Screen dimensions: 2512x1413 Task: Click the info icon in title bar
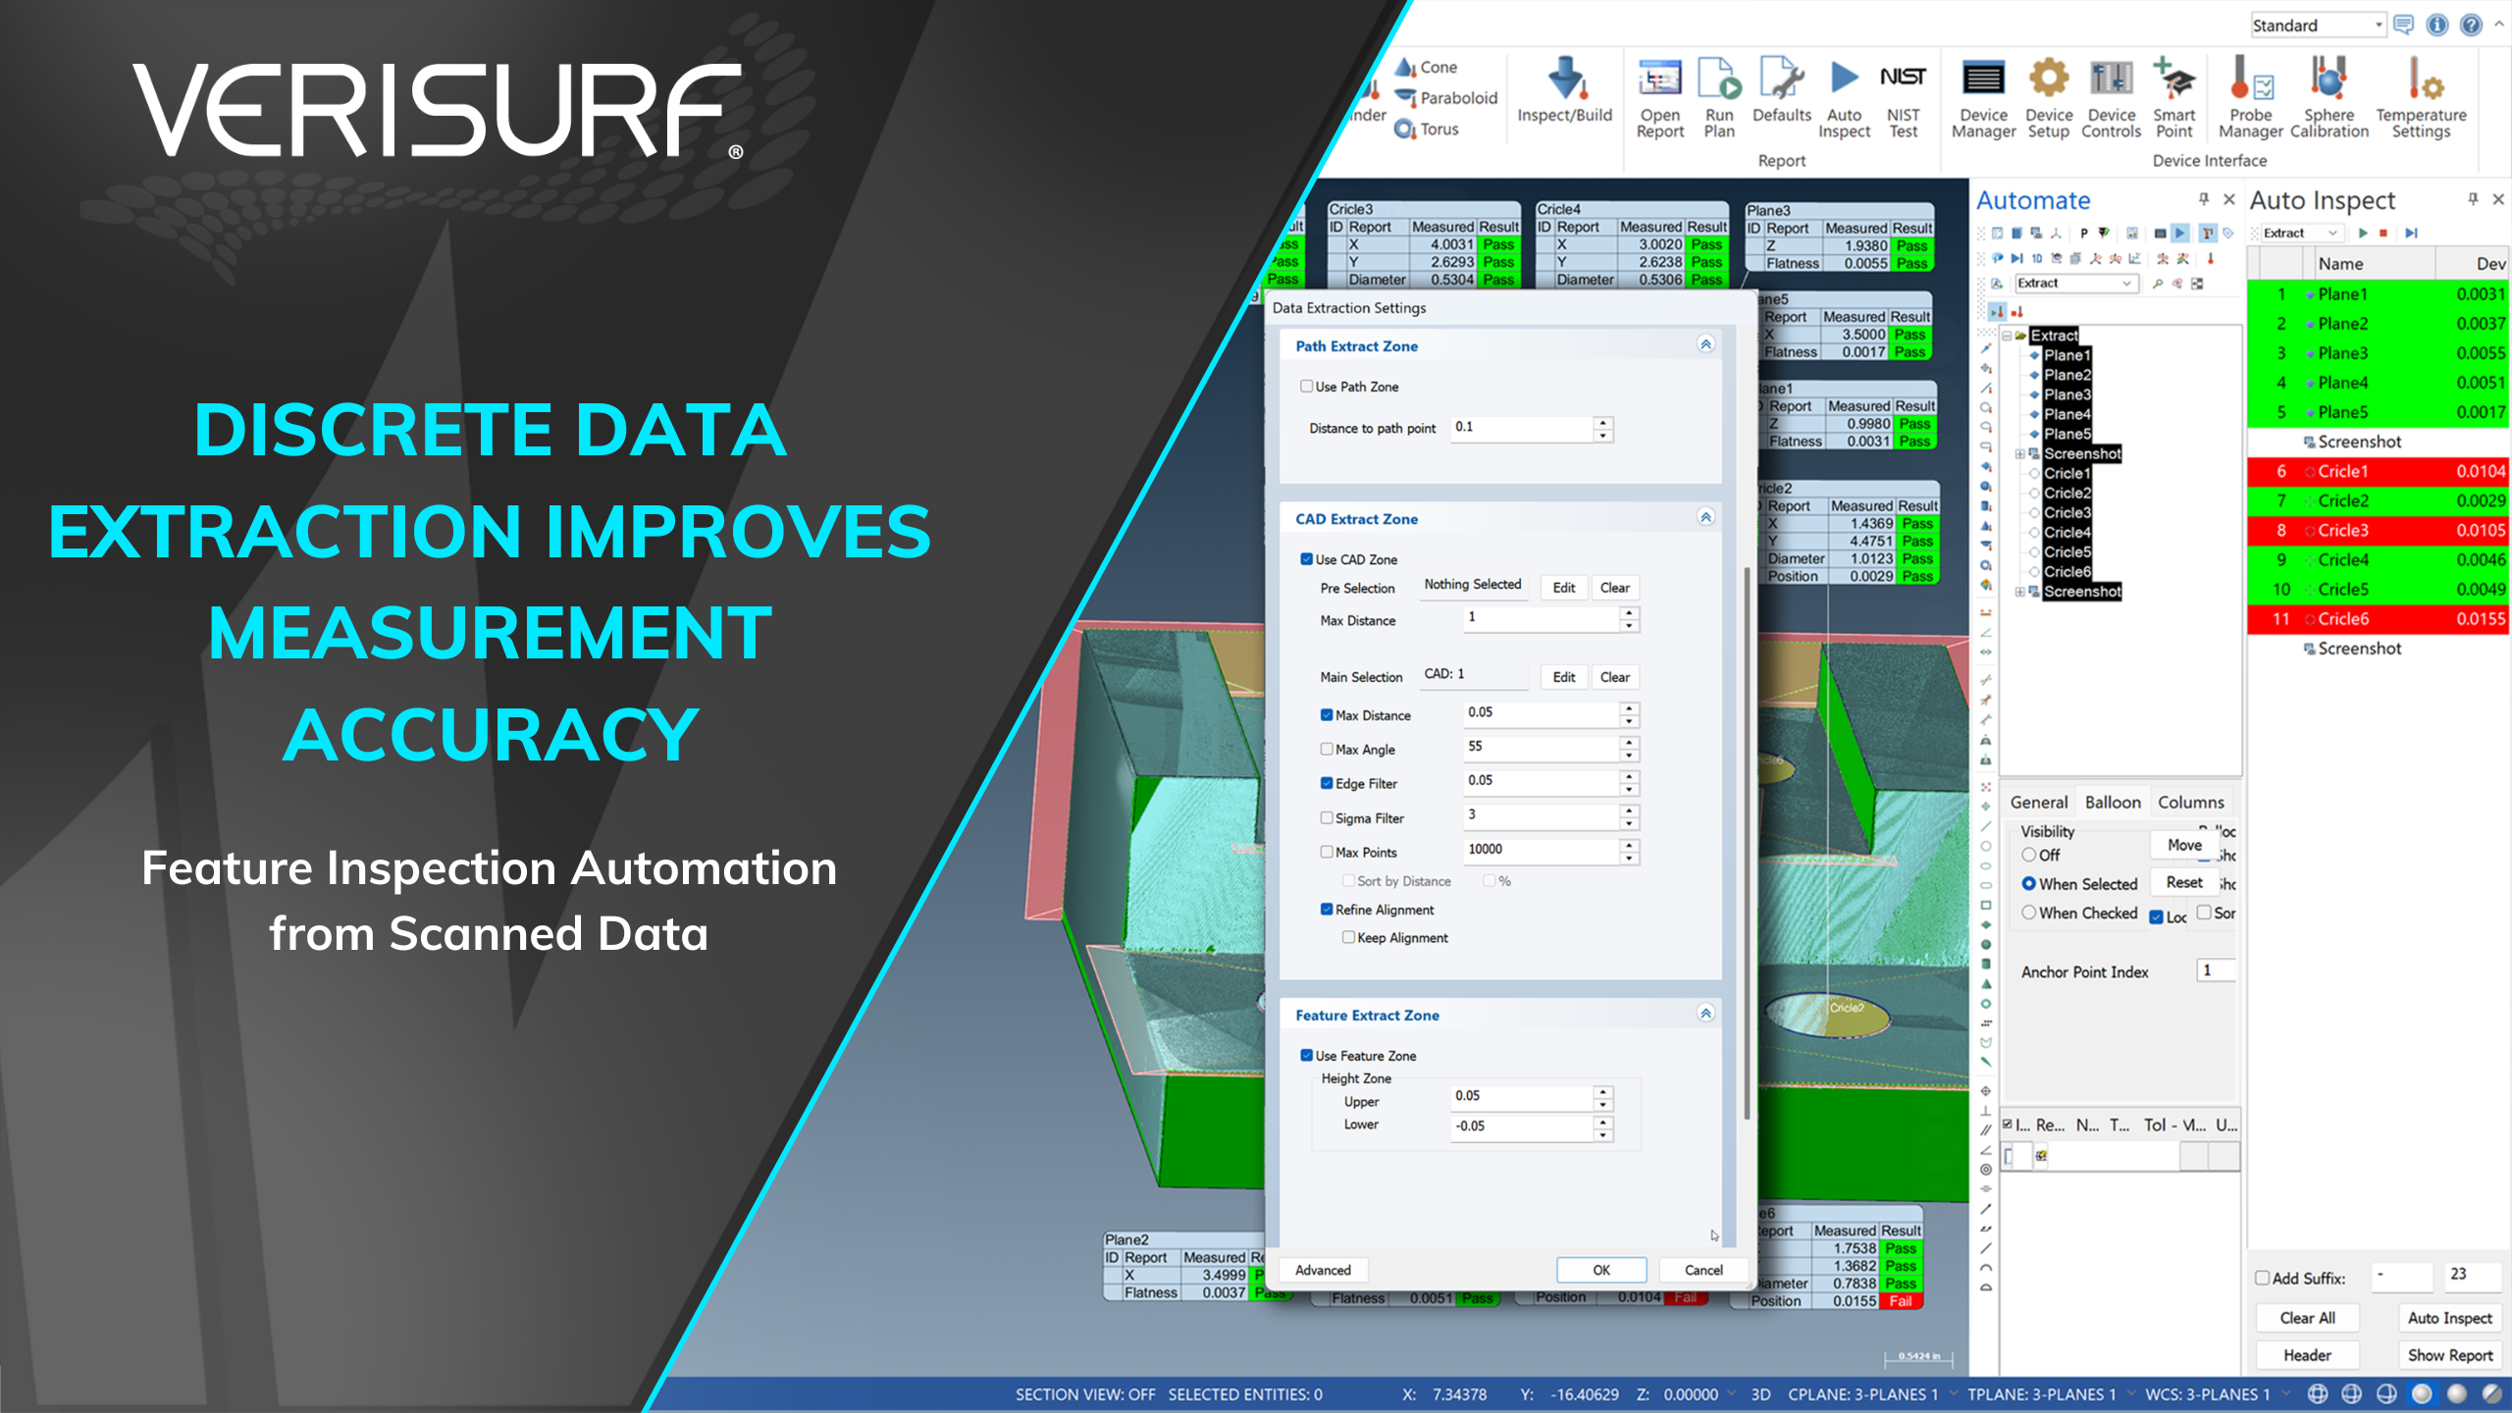coord(2437,25)
